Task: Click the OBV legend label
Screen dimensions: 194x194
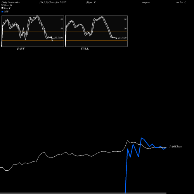Action: (x=6, y=12)
